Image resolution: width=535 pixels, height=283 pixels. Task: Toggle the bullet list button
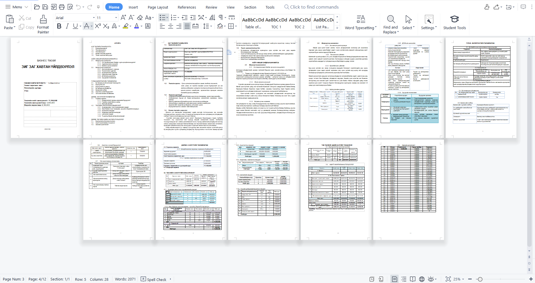click(x=162, y=18)
